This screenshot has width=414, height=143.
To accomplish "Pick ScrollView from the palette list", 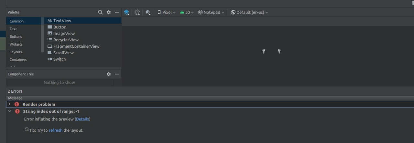I will [x=82, y=53].
